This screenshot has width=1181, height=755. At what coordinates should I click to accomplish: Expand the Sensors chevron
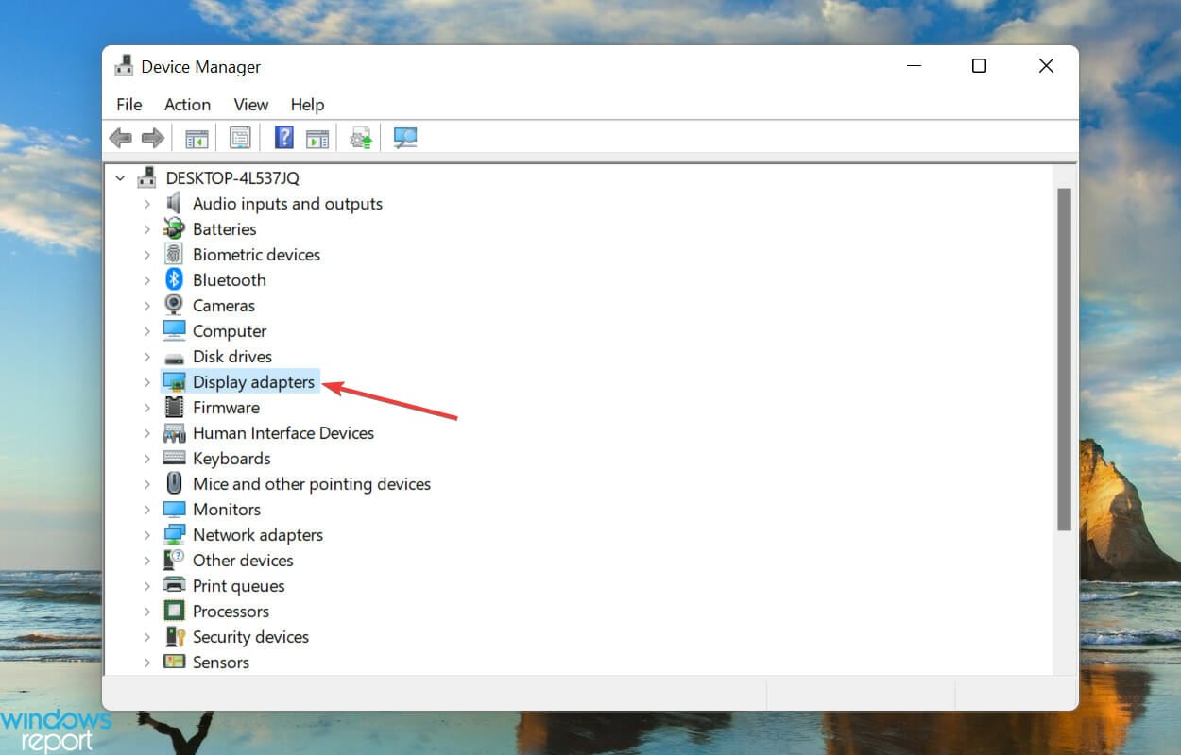click(146, 663)
